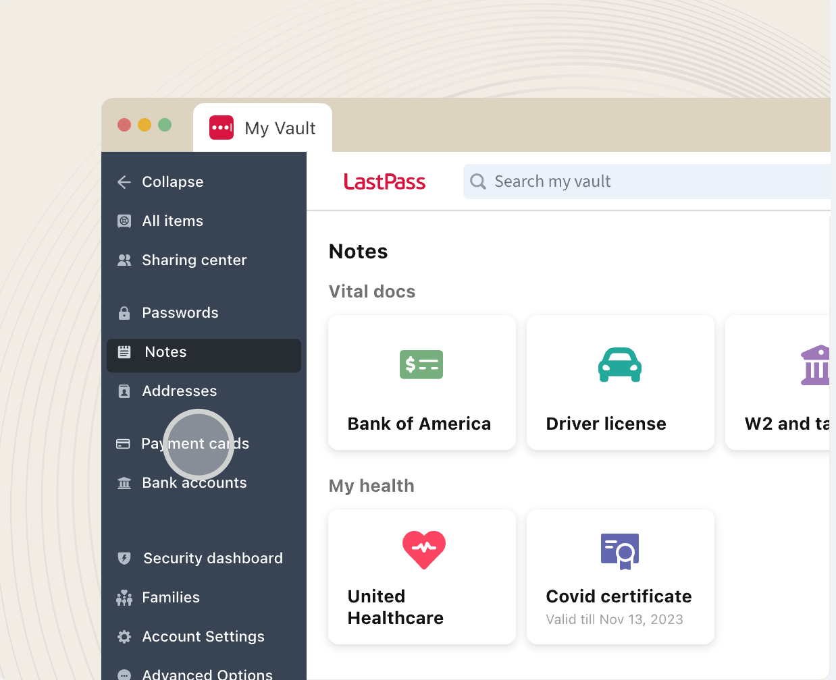Viewport: 836px width, 680px height.
Task: Click the Search my vault field
Action: pos(647,181)
